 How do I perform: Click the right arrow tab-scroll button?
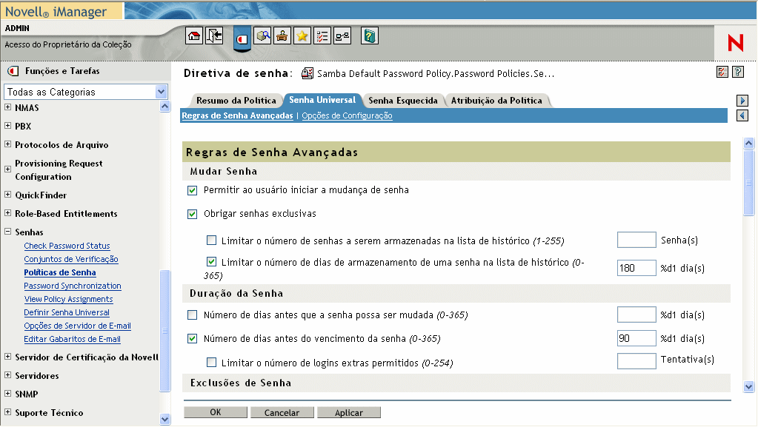[x=742, y=101]
